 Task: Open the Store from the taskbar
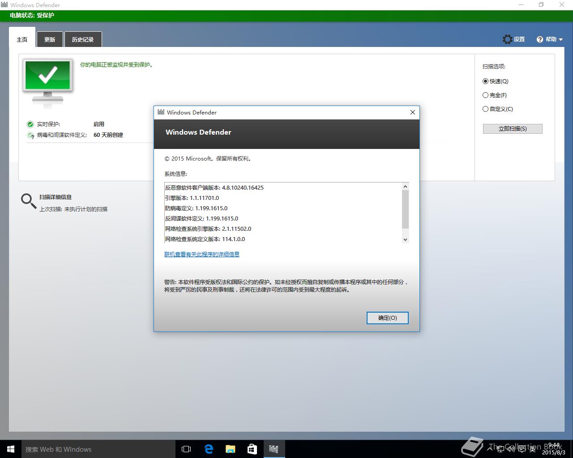pyautogui.click(x=252, y=449)
